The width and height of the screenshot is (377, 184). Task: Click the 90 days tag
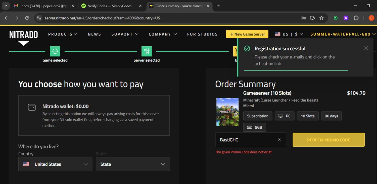[331, 116]
